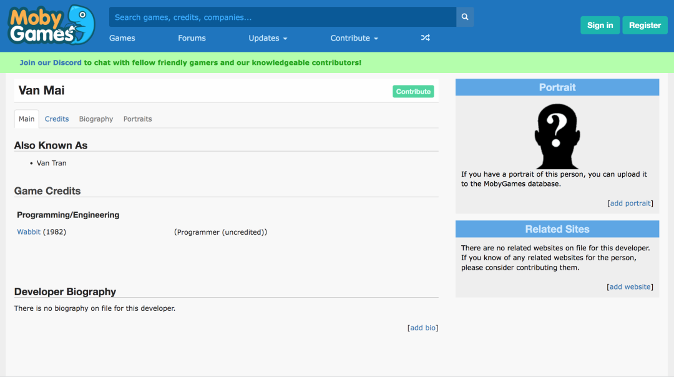Screen dimensions: 674x377
Task: Open a random game via shuffle icon
Action: click(x=425, y=38)
